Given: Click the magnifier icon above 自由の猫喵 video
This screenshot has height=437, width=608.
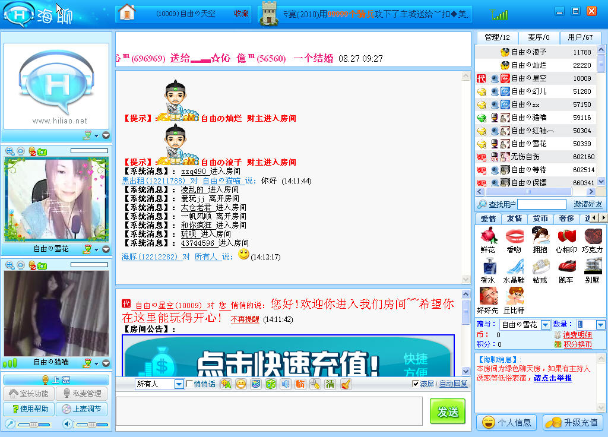Looking at the screenshot, I should coord(9,265).
